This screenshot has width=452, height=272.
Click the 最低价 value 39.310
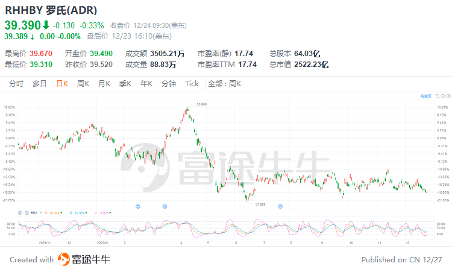tap(41, 65)
